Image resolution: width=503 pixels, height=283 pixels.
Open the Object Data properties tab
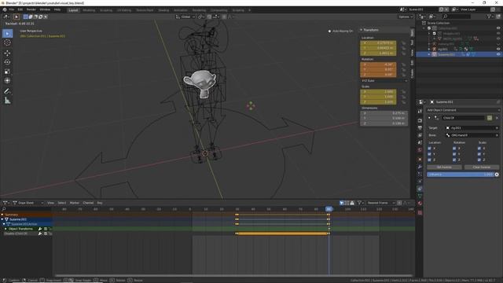pyautogui.click(x=420, y=196)
